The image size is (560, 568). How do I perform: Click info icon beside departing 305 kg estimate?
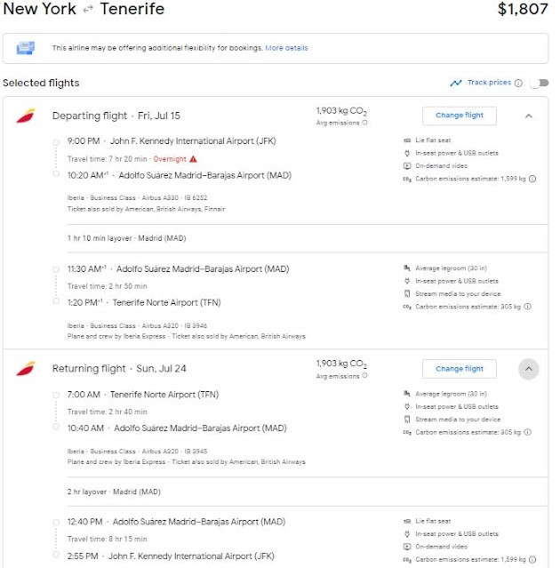pyautogui.click(x=527, y=307)
